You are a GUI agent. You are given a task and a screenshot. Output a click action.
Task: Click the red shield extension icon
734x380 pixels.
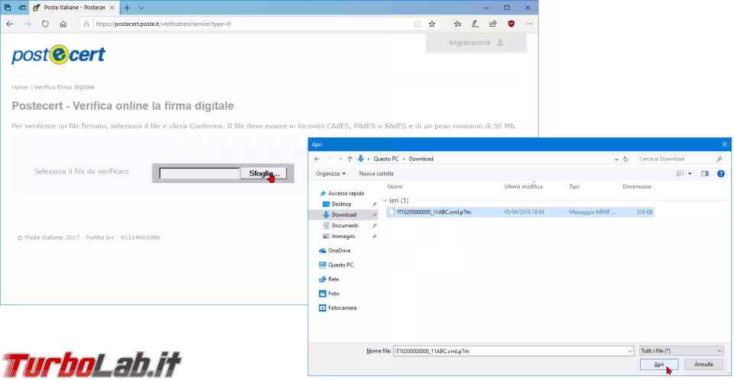click(x=511, y=24)
